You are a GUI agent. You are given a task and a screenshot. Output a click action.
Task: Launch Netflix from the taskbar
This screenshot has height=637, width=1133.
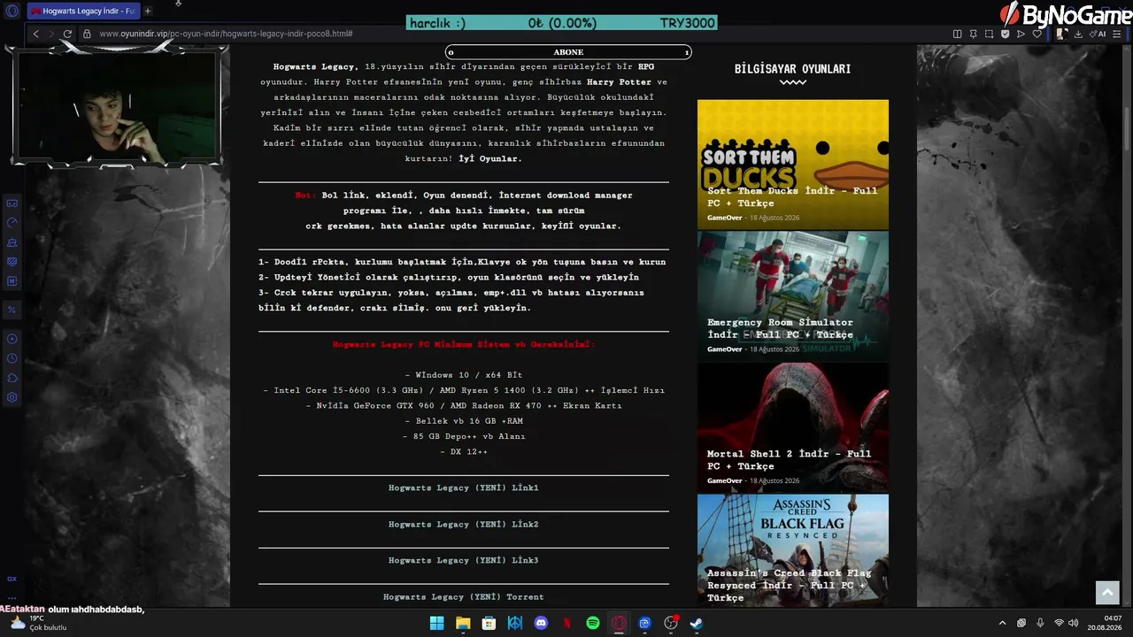coord(567,623)
